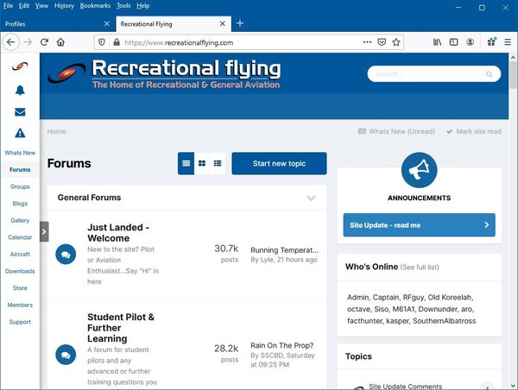Click the warning triangle reports icon
Viewport: 518px width, 390px height.
pyautogui.click(x=19, y=133)
